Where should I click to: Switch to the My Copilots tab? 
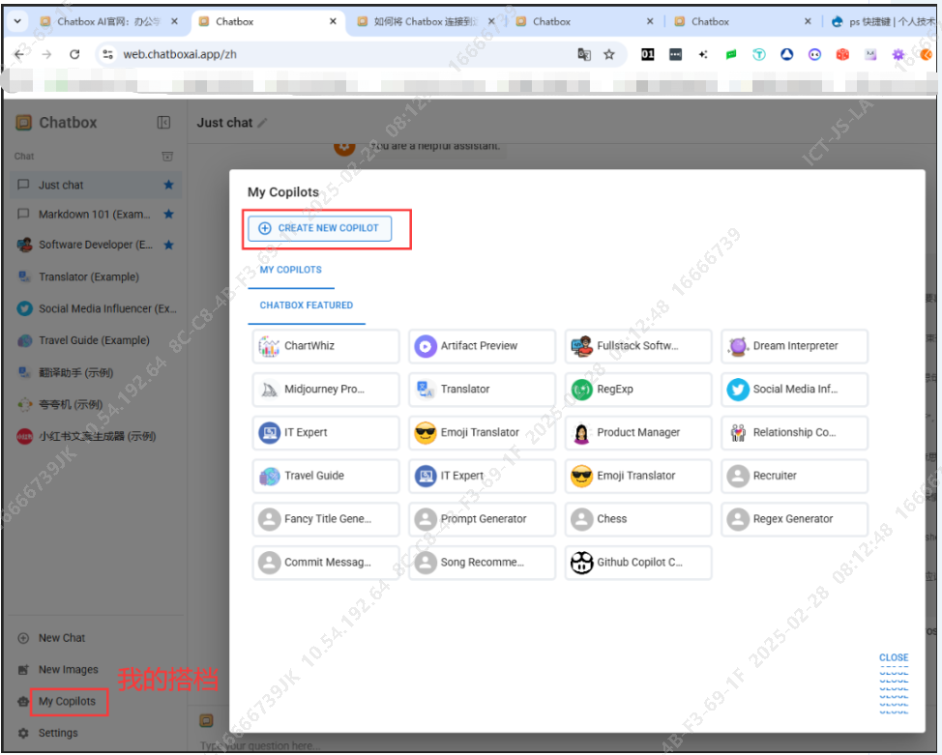coord(291,271)
